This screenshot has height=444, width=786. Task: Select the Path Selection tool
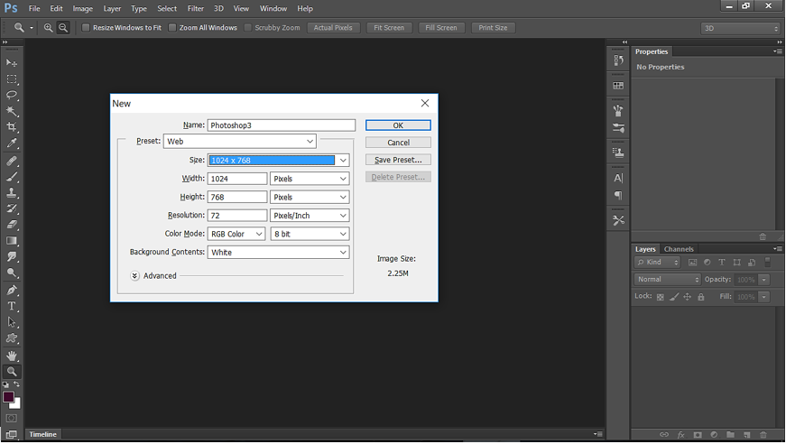pos(12,322)
